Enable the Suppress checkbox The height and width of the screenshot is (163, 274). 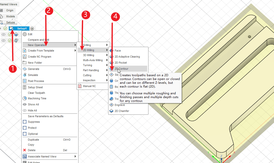[25, 122]
